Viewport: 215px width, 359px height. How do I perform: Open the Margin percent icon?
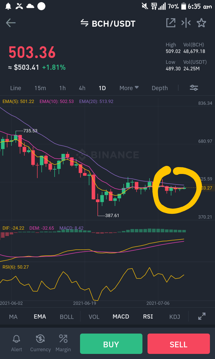pos(63,339)
